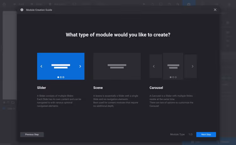
Task: Click the bullet dots in Slider preview
Action: tap(61, 77)
